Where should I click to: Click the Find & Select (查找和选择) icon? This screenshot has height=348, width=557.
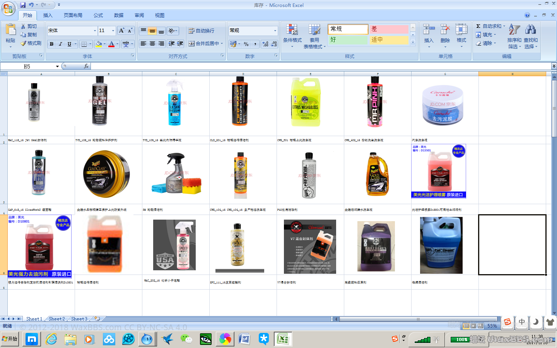530,30
